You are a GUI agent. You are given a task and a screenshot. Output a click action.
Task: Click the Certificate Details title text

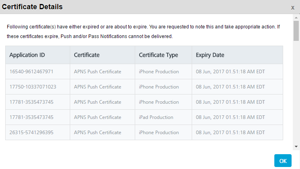pyautogui.click(x=32, y=7)
